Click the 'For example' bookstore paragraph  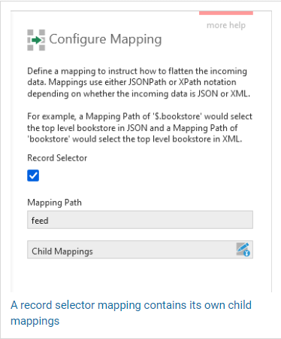(x=140, y=128)
